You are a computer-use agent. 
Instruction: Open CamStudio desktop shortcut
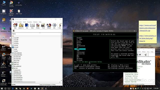click(4, 12)
